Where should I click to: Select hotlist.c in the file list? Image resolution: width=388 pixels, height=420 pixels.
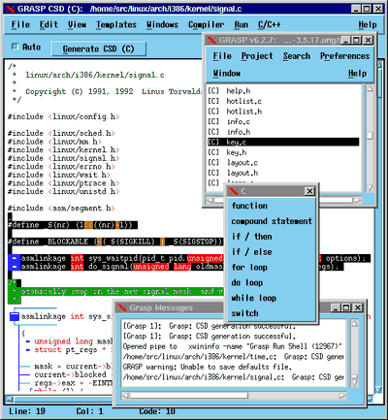[283, 101]
